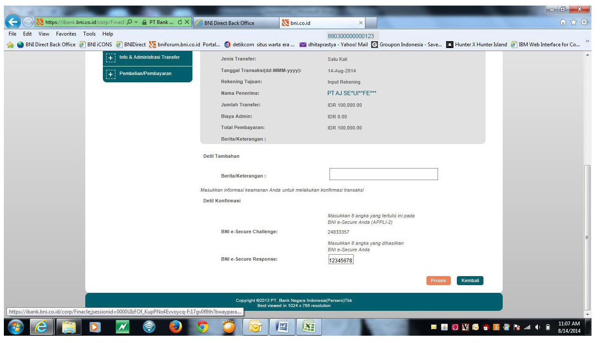Click the browser Forward arrow button
The image size is (600, 343).
tap(27, 22)
